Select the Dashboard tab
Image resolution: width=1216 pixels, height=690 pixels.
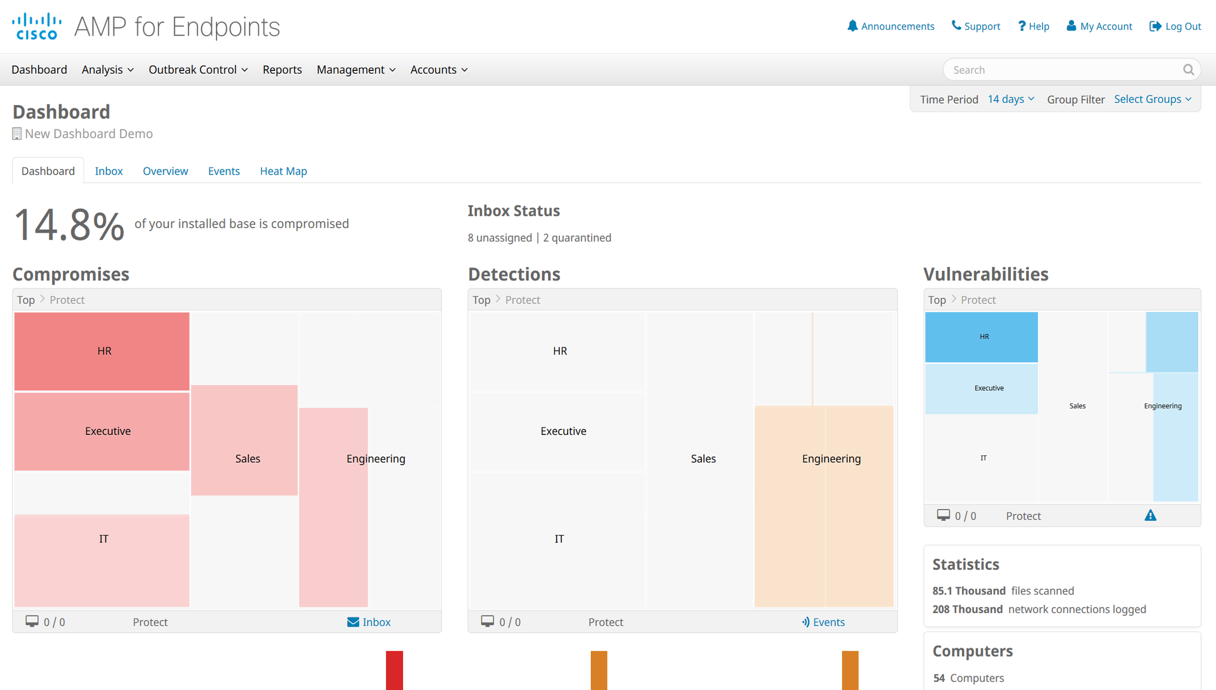click(48, 170)
